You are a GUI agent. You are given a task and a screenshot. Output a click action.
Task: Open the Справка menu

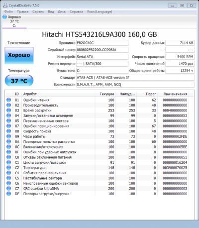[76, 11]
